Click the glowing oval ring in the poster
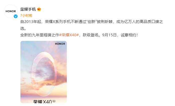Screen dimensions: 175x106 44,74
